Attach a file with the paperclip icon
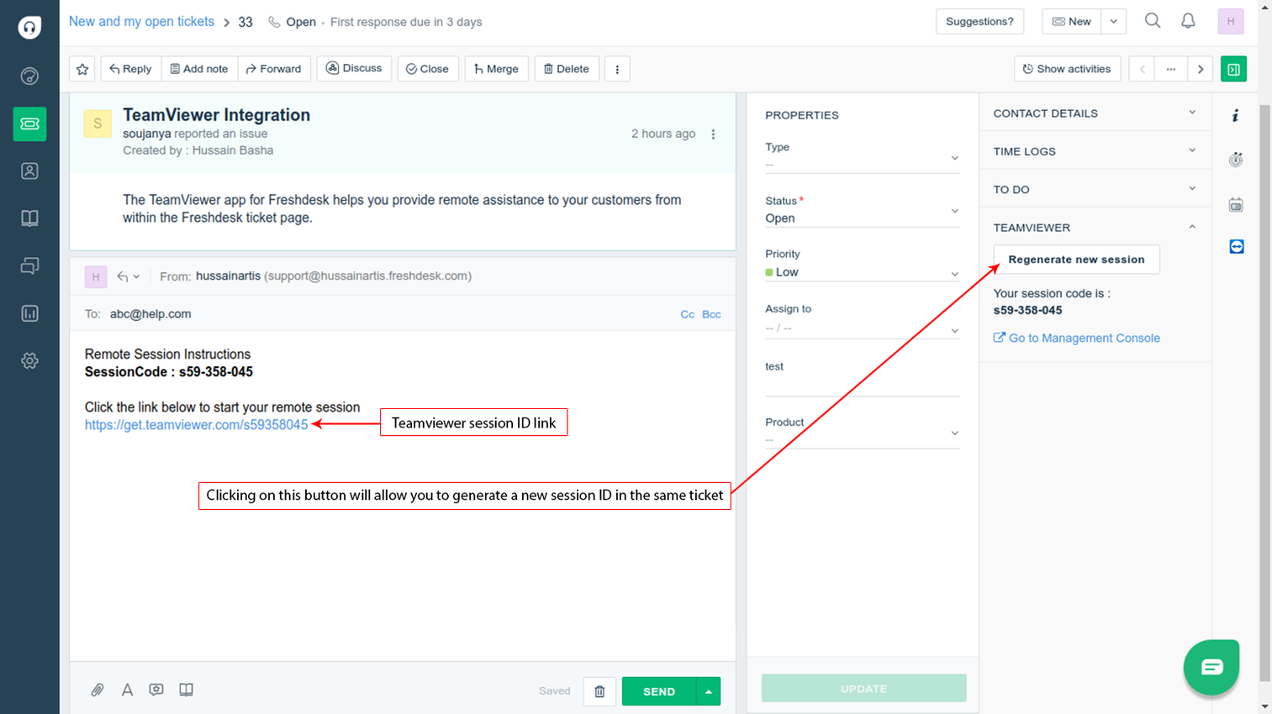Viewport: 1272px width, 714px height. 98,690
